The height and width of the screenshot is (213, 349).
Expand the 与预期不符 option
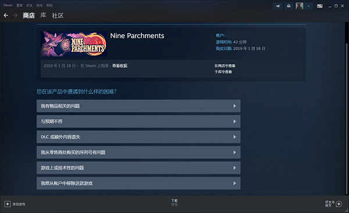point(138,122)
